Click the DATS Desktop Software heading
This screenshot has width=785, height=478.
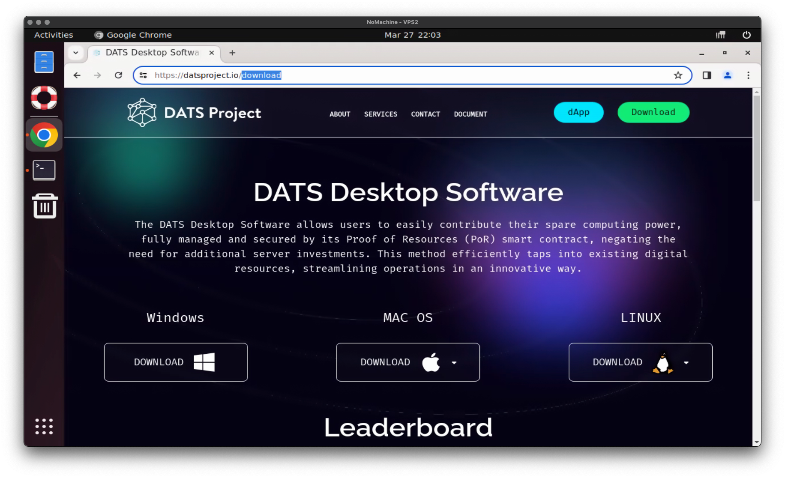(x=408, y=192)
